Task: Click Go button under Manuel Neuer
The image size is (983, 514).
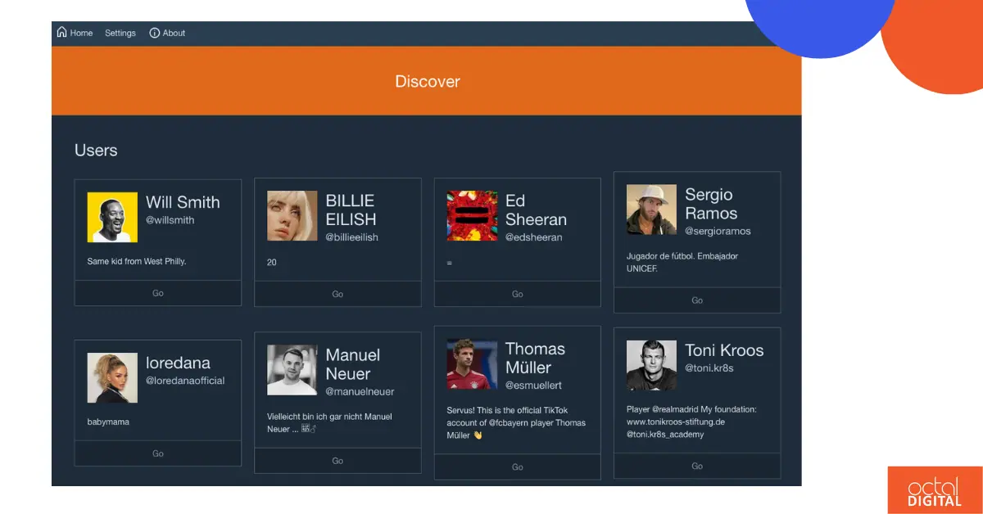Action: [337, 461]
